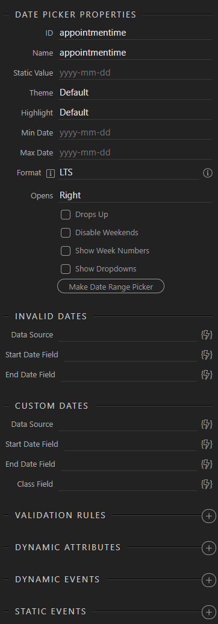Image resolution: width=218 pixels, height=624 pixels.
Task: Expand Dynamic Events with the plus button
Action: [x=208, y=580]
